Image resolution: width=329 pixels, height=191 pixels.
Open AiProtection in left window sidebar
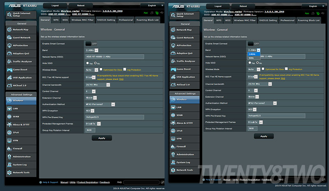21,46
